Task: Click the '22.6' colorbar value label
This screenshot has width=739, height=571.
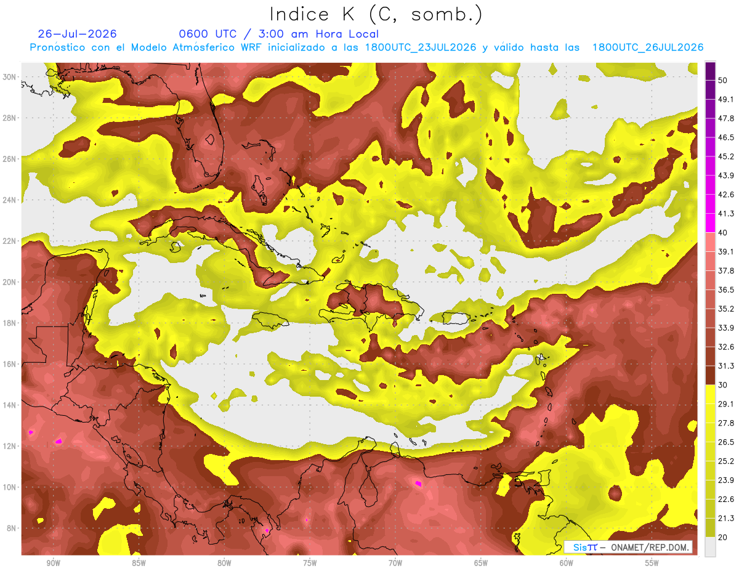Action: click(727, 499)
